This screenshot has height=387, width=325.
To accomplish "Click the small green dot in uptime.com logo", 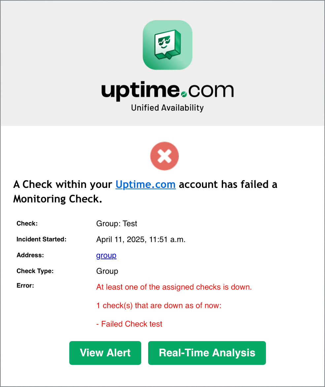I will (x=184, y=94).
